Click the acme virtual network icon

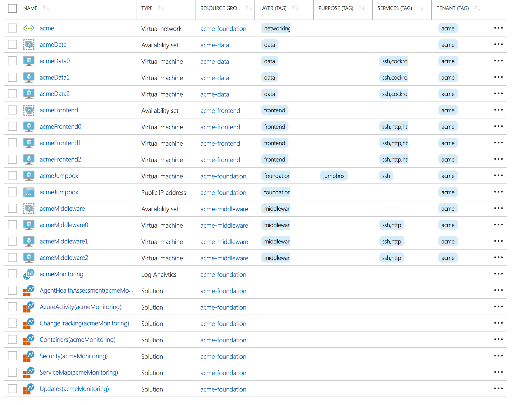pos(29,28)
